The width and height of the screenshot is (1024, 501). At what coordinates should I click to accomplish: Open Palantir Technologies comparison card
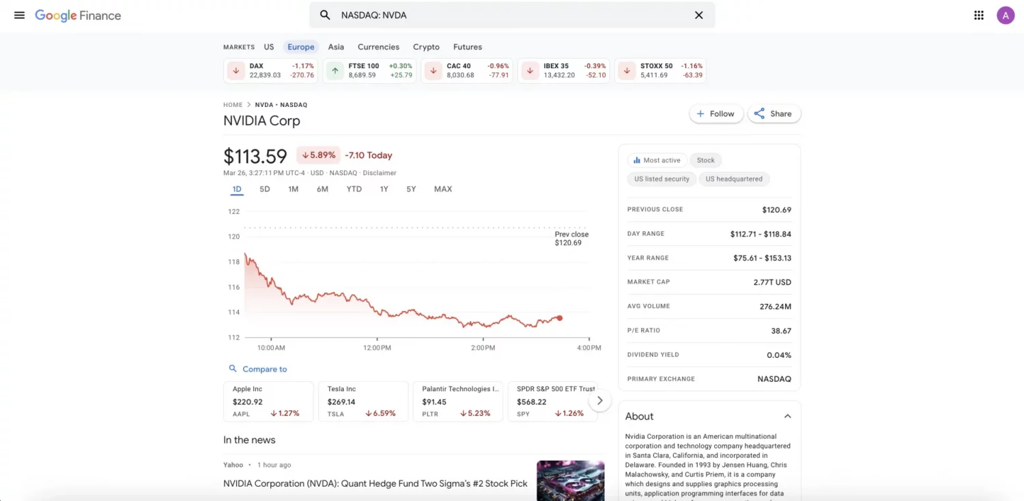[x=458, y=401]
